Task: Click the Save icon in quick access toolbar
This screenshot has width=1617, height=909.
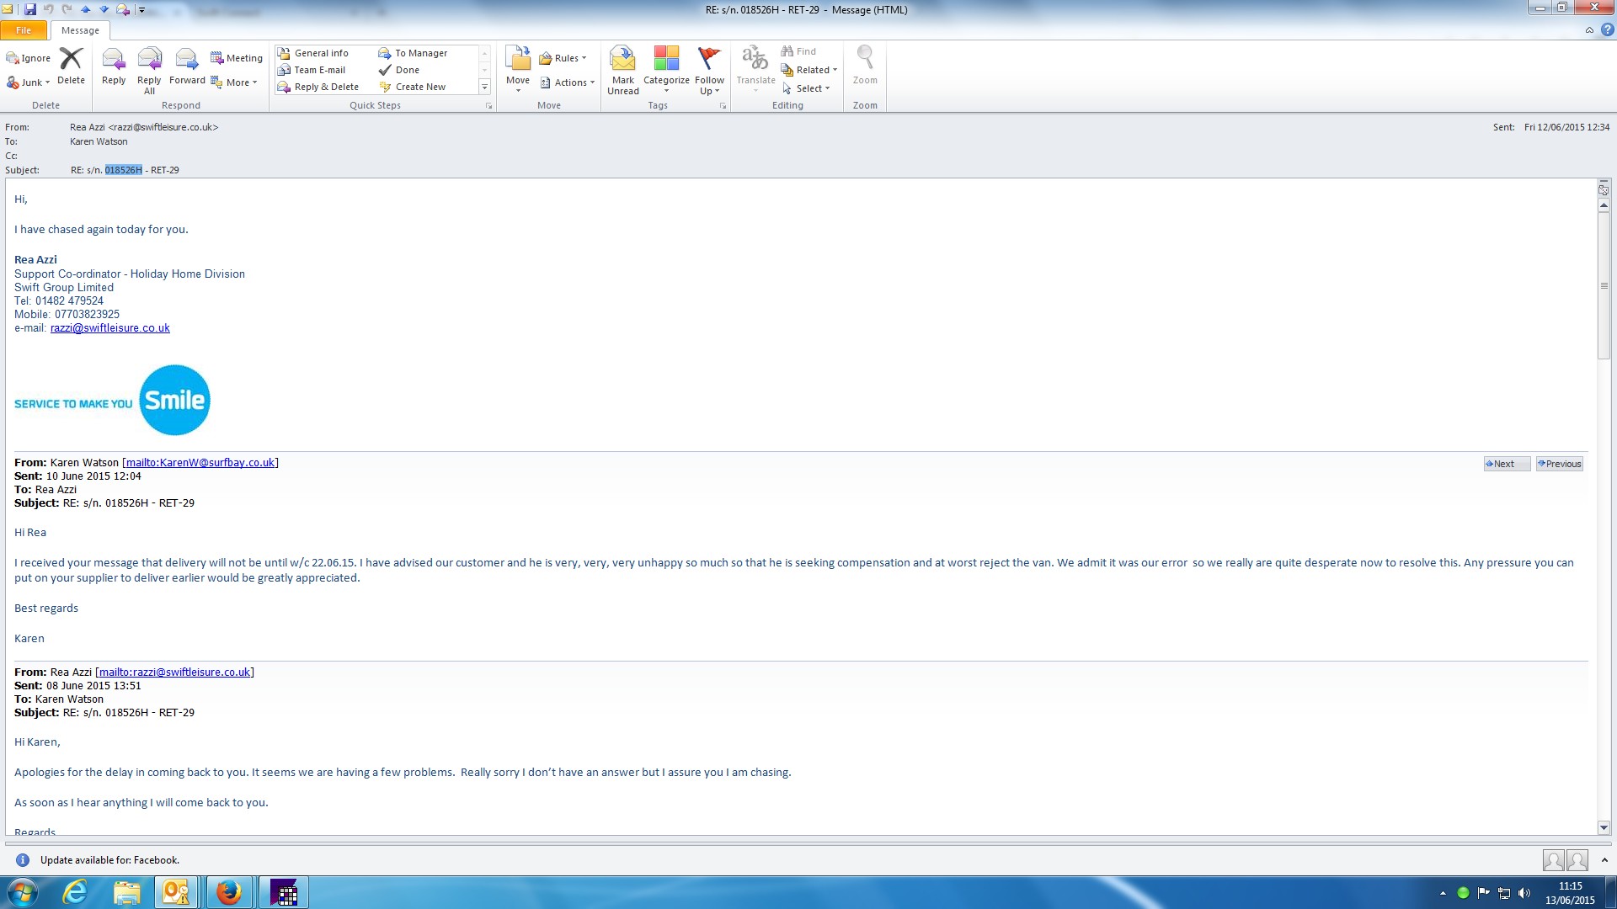Action: tap(30, 9)
